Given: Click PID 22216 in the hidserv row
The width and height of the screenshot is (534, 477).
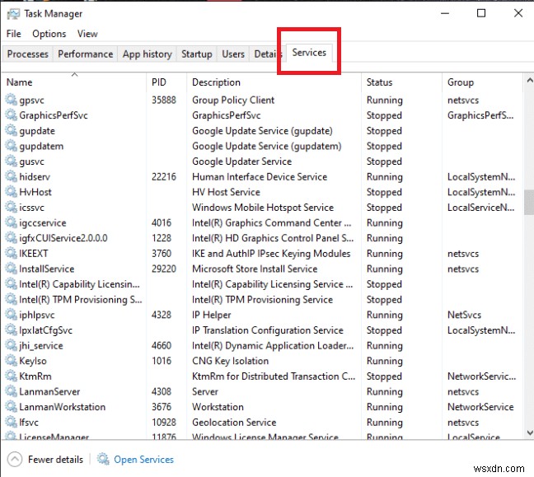Looking at the screenshot, I should pyautogui.click(x=164, y=176).
